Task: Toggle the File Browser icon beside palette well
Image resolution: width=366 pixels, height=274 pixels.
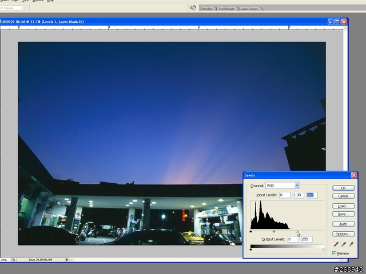Action: (x=193, y=7)
